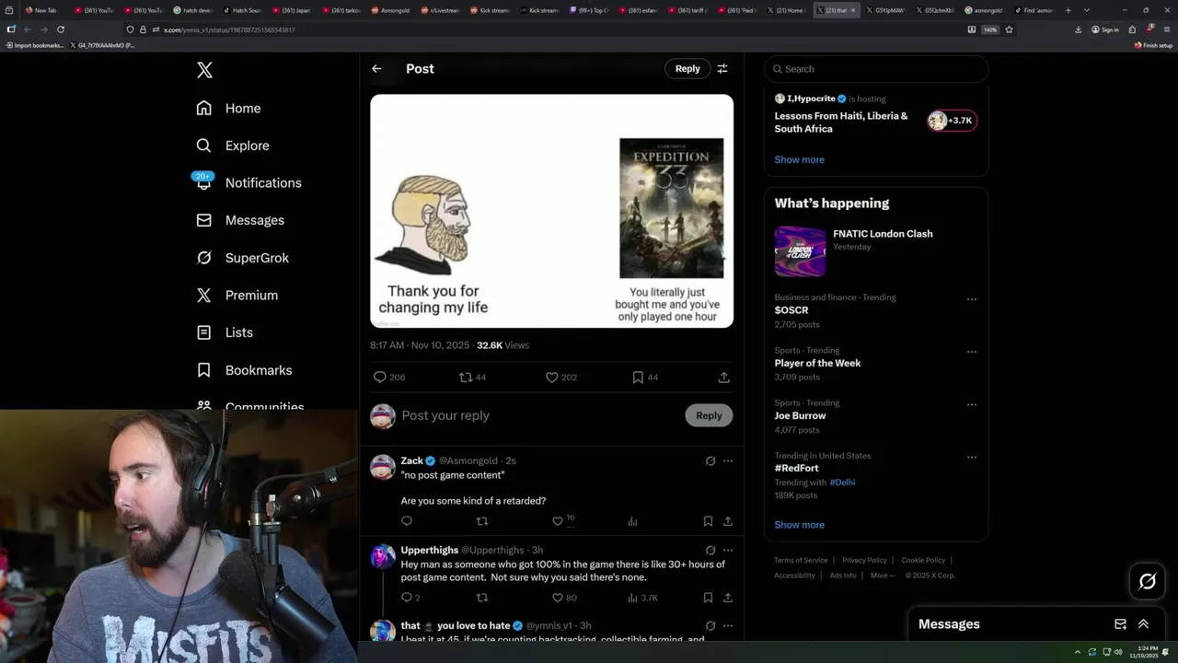Bookmark this page with the star icon
This screenshot has height=663, width=1178.
(x=1009, y=29)
